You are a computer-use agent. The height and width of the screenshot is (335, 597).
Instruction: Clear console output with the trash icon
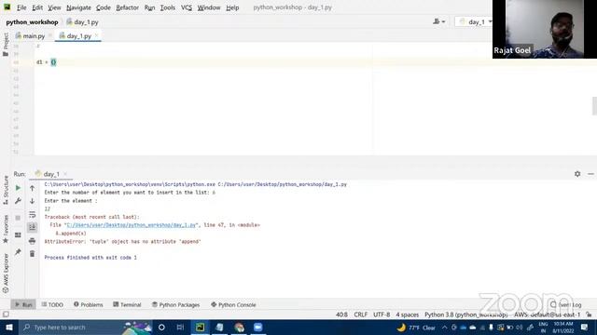tap(33, 254)
